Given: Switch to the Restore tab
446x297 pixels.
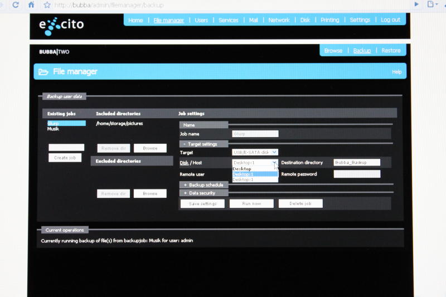Looking at the screenshot, I should pyautogui.click(x=391, y=50).
